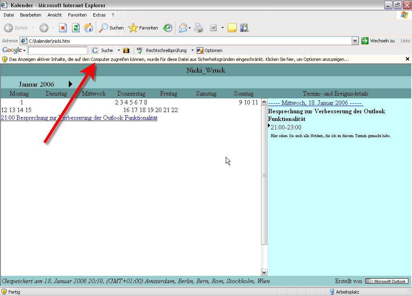Click the calendar scrollbar down arrow

[x=264, y=272]
